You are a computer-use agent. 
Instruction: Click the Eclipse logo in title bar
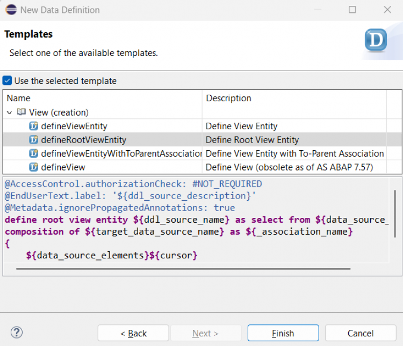10,10
